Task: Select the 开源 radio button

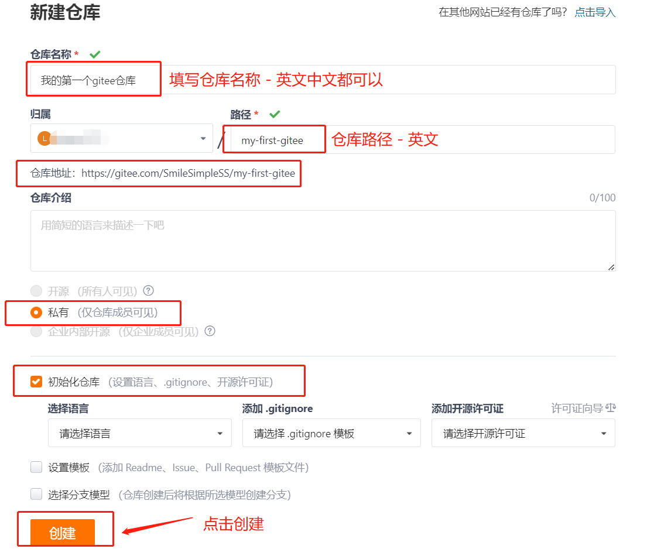Action: [x=36, y=291]
